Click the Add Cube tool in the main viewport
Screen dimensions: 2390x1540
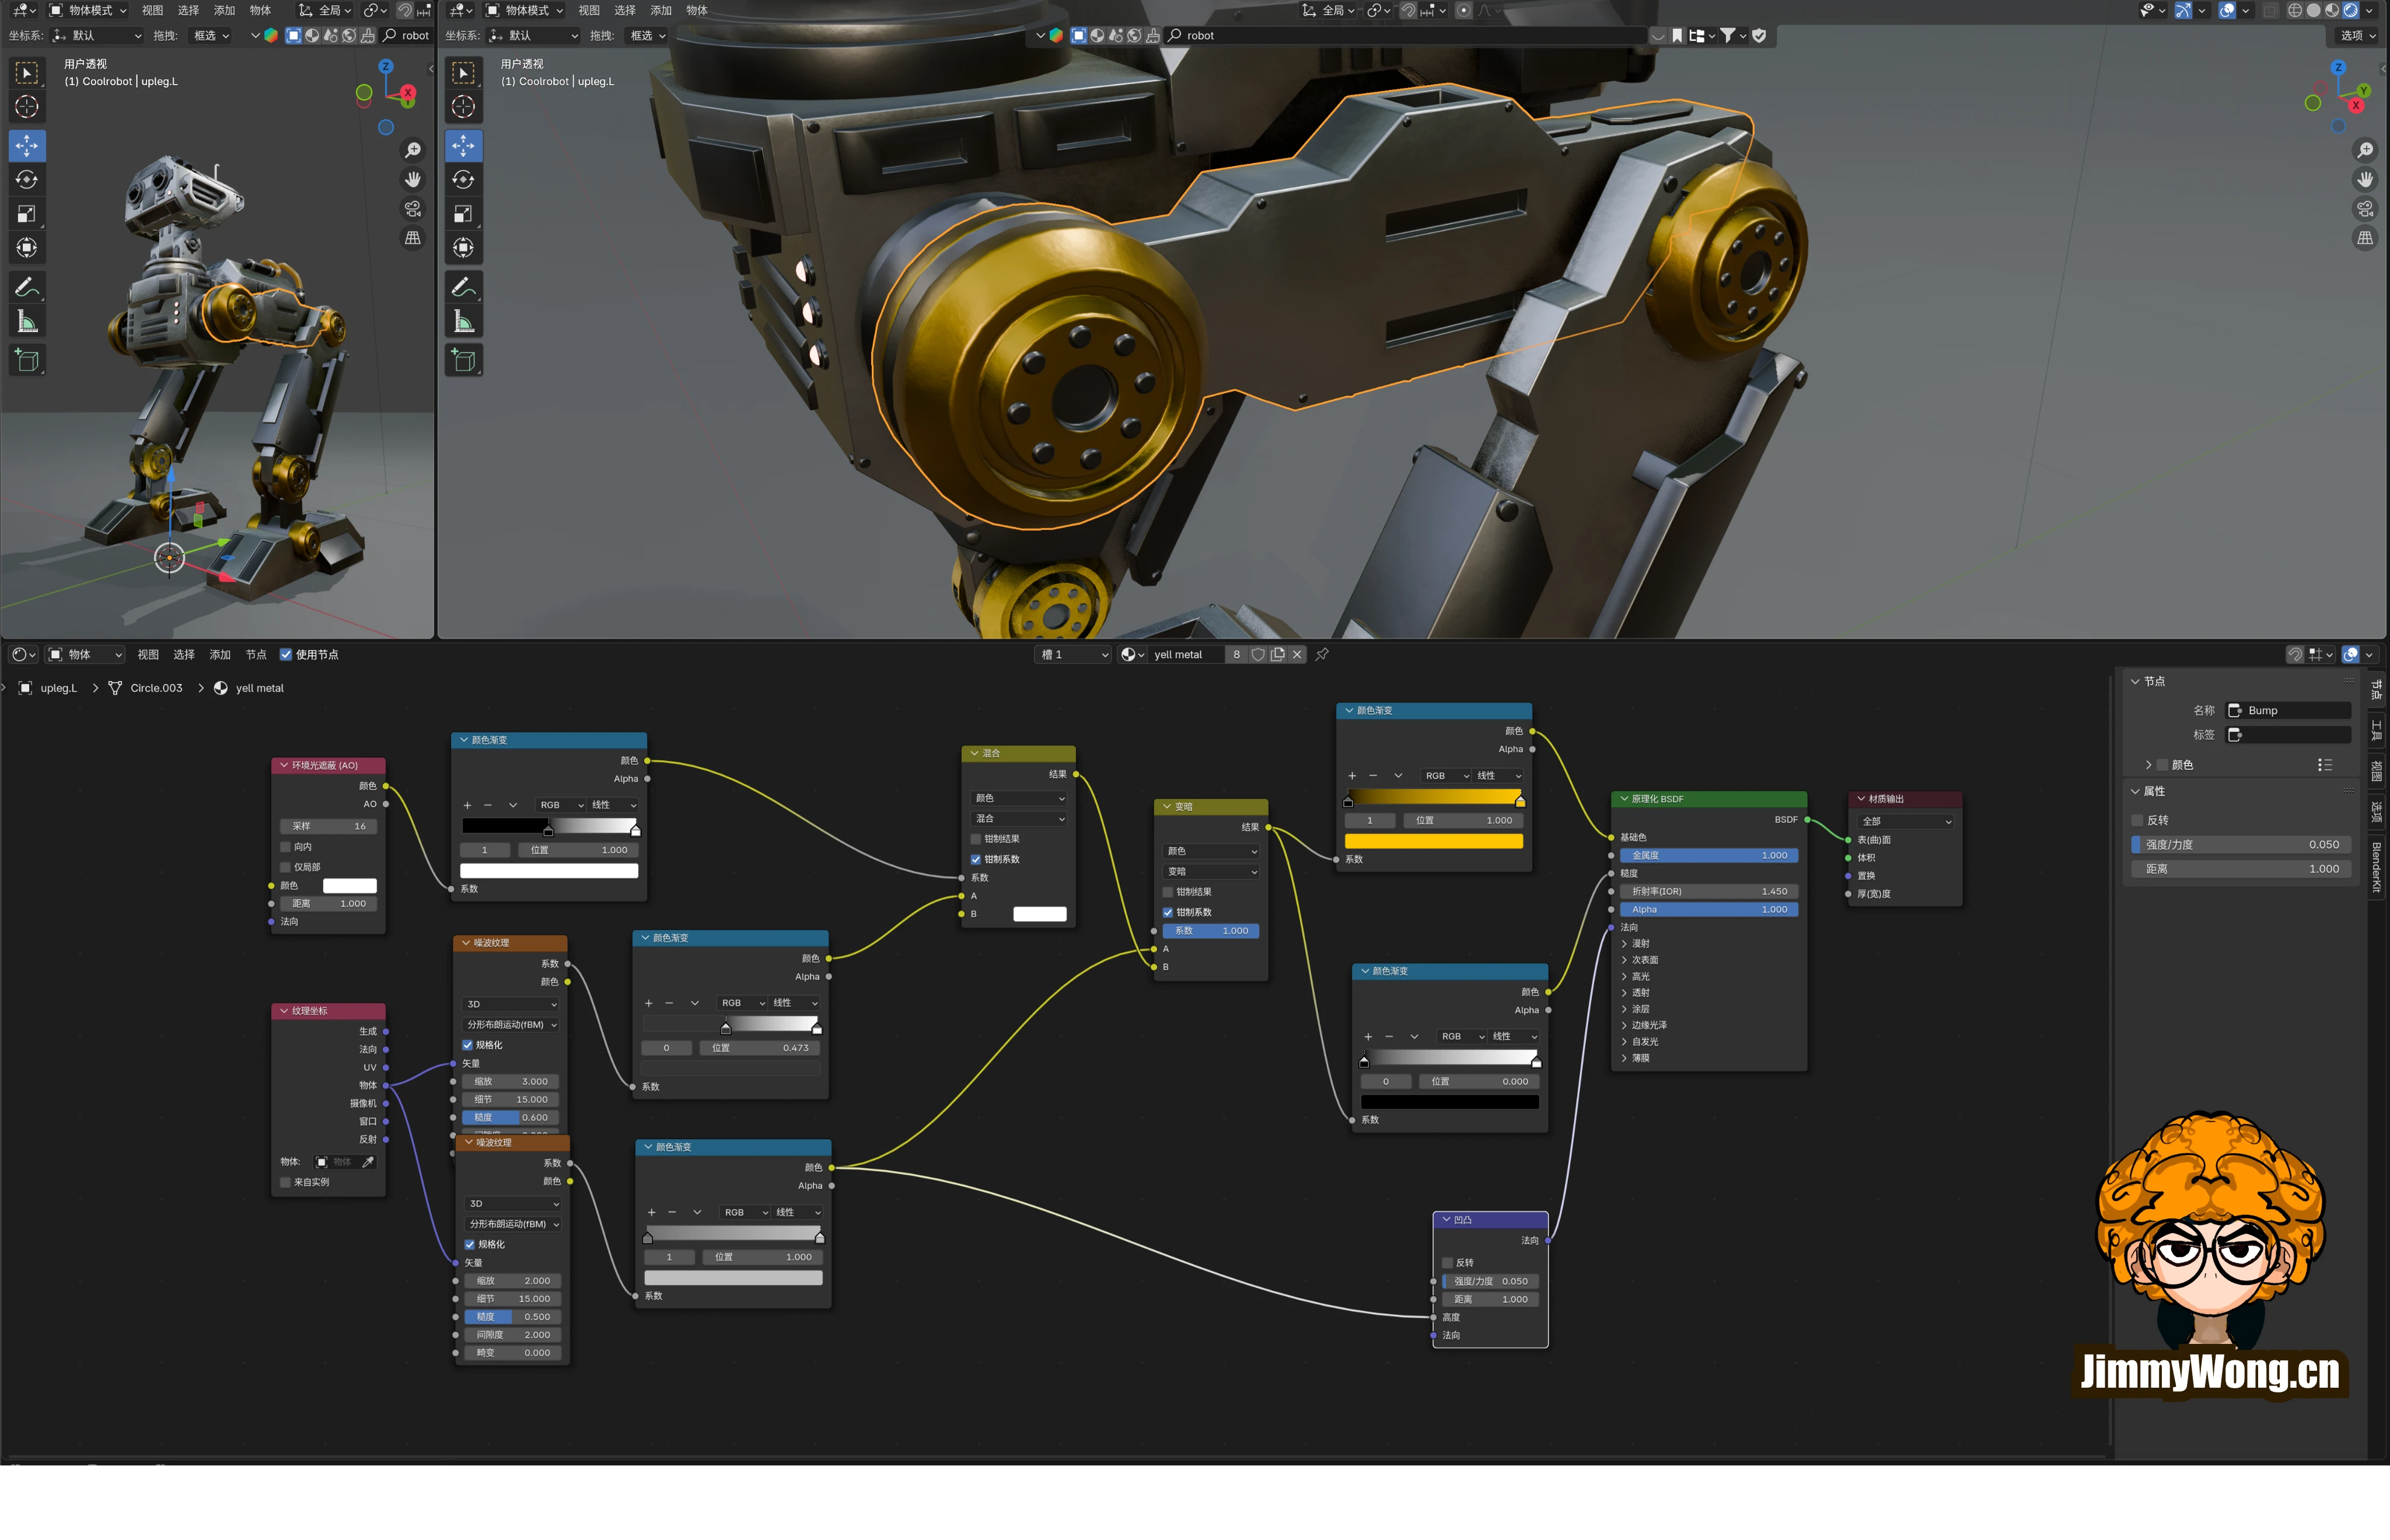(x=463, y=360)
